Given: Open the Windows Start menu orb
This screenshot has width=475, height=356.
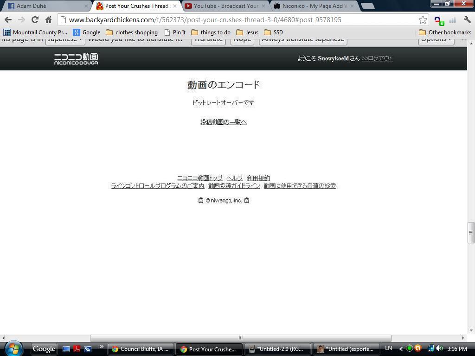Looking at the screenshot, I should [13, 349].
